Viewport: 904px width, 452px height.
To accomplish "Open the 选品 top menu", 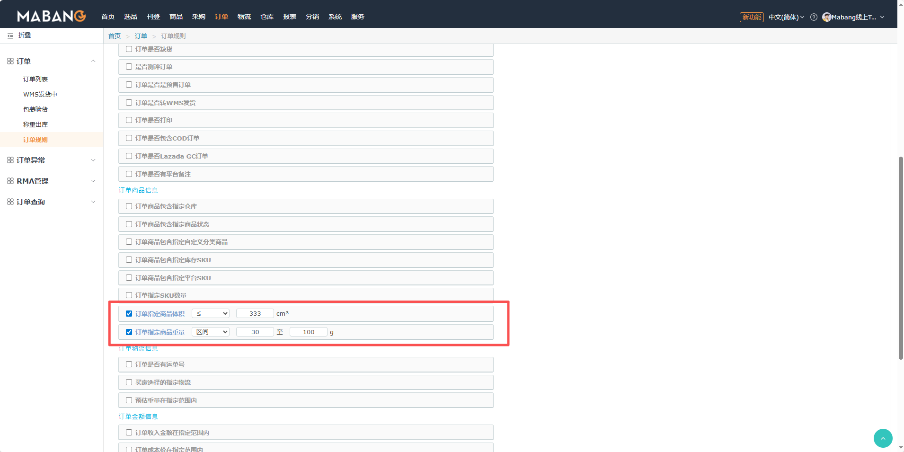I will click(131, 17).
